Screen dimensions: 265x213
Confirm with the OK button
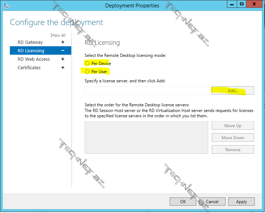tap(183, 201)
